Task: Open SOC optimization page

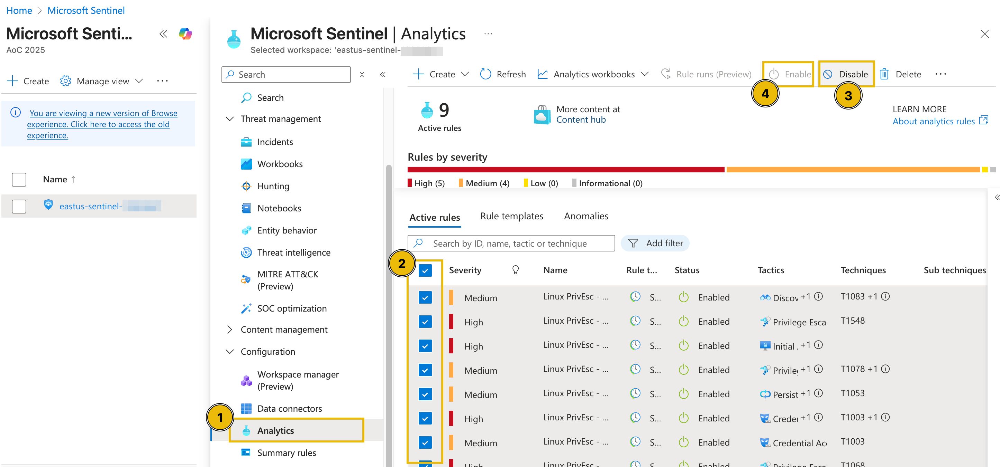Action: (x=292, y=308)
